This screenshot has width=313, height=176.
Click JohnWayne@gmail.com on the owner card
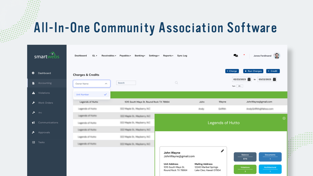(179, 156)
